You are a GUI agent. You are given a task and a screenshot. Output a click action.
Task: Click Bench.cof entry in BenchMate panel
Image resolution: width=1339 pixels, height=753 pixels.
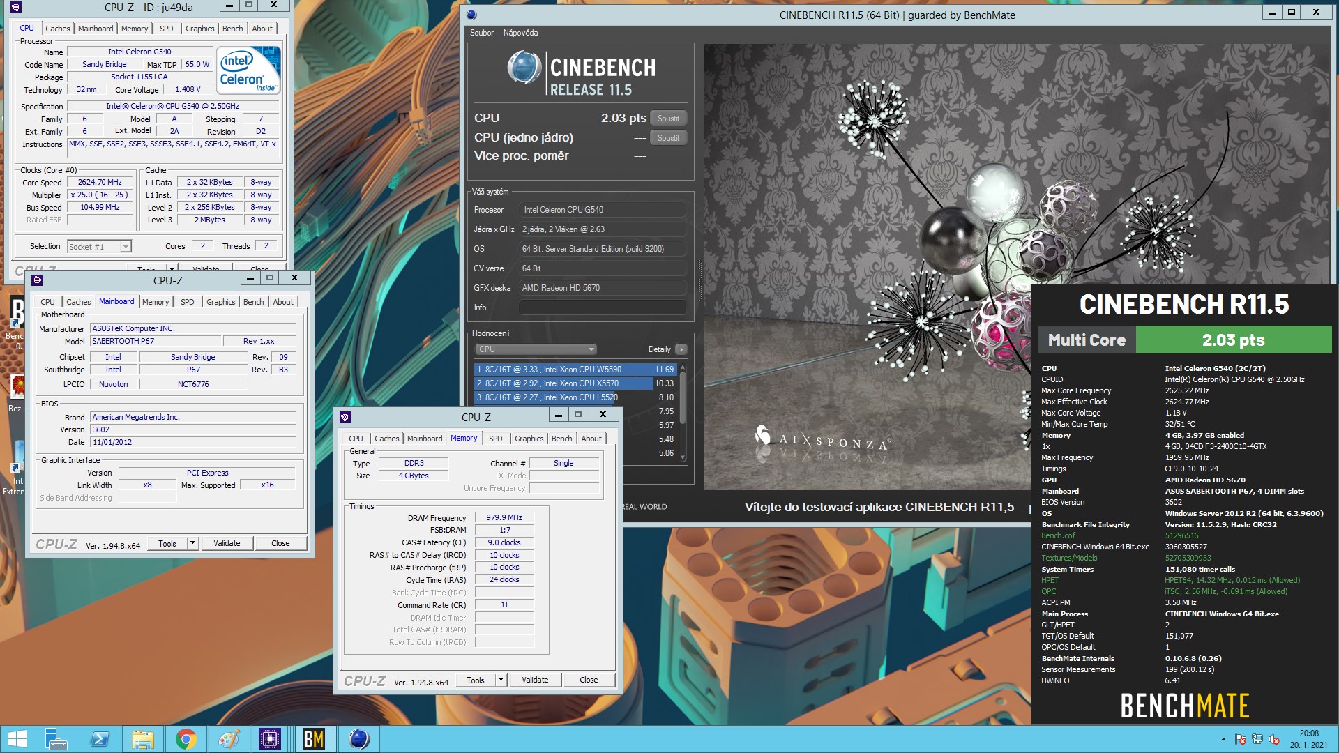coord(1058,535)
